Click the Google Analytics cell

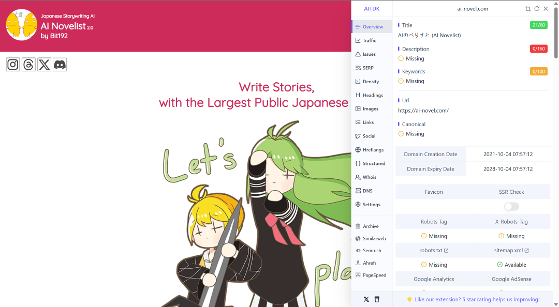pyautogui.click(x=434, y=279)
